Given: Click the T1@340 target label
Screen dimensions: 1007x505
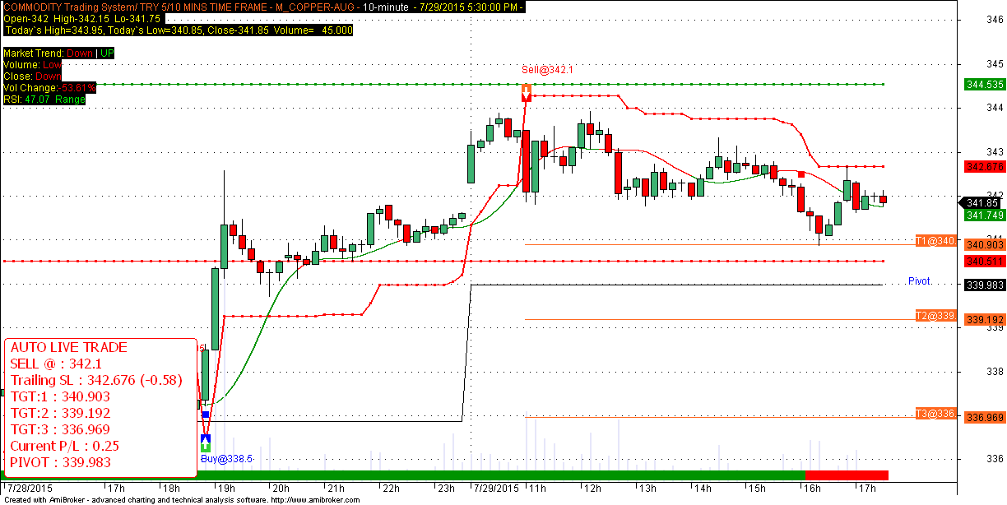Looking at the screenshot, I should (935, 241).
